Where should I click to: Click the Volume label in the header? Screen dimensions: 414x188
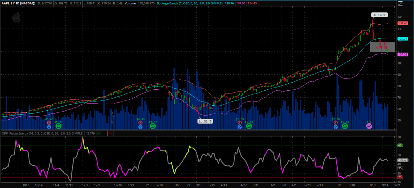(130, 3)
